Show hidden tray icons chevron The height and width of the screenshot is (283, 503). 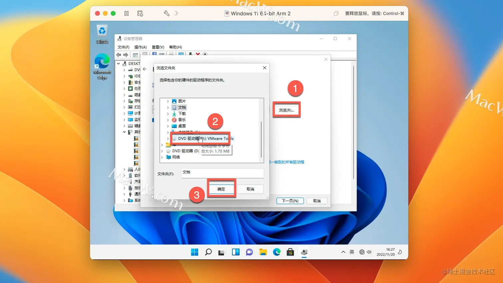click(x=343, y=252)
